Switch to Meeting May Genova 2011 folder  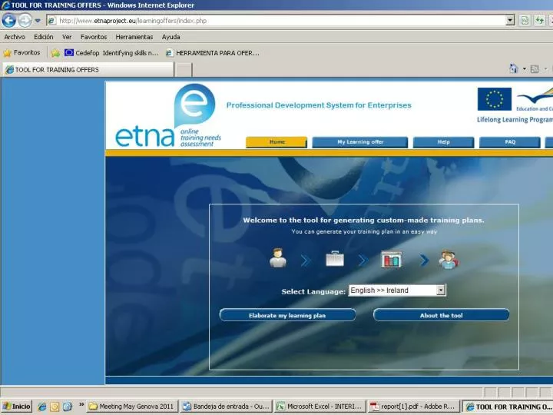coord(133,407)
